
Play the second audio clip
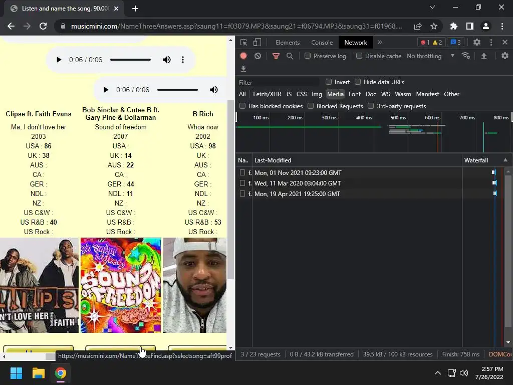106,90
